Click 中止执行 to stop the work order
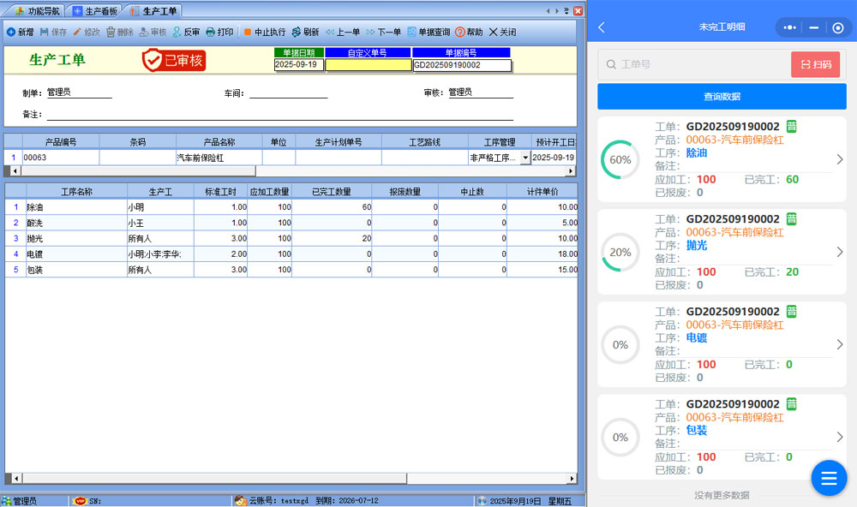Screen dimensions: 857x507 click(264, 32)
